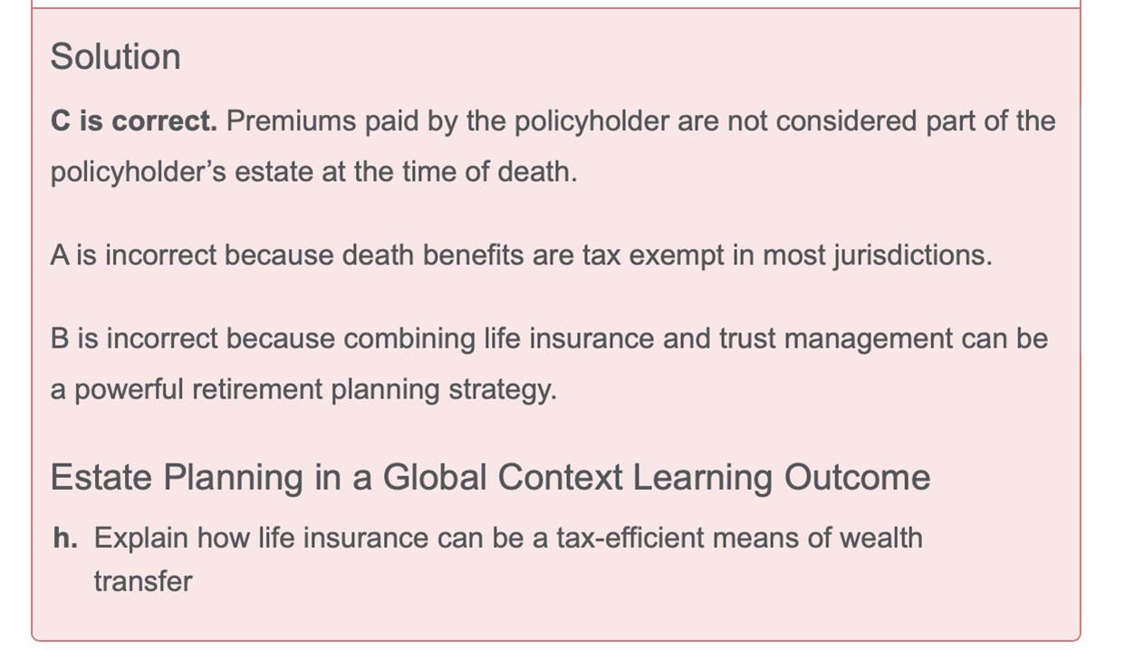This screenshot has width=1134, height=650.
Task: Click "Estate Planning" in the section heading
Action: click(176, 477)
